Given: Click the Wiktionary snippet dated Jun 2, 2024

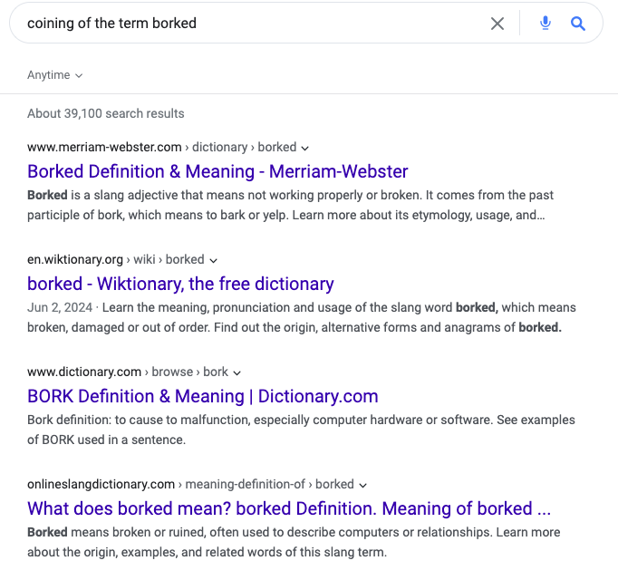Looking at the screenshot, I should coord(302,317).
